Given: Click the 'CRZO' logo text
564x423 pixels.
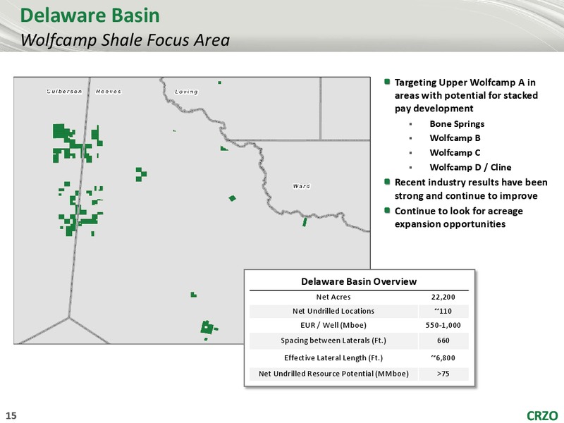Looking at the screenshot, I should point(542,415).
